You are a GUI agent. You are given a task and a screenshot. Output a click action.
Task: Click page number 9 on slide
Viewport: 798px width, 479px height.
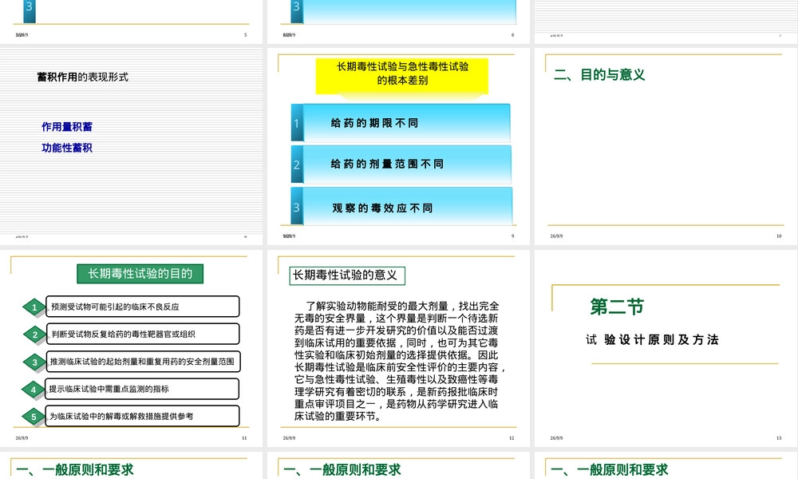(x=512, y=236)
